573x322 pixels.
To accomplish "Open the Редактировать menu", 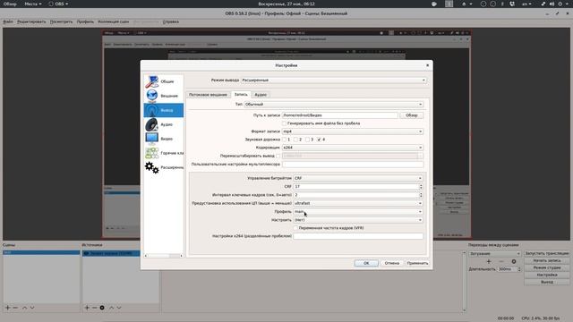I will [x=31, y=21].
